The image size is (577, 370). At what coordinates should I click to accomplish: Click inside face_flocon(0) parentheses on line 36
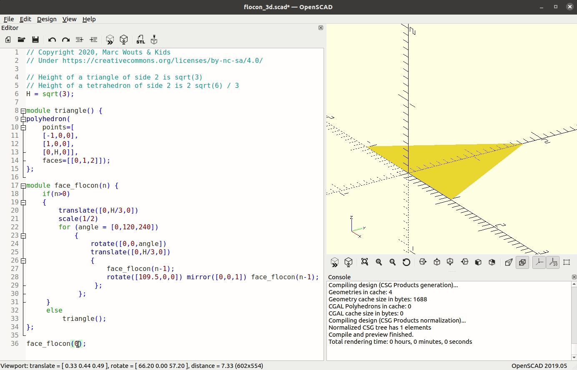click(x=77, y=344)
